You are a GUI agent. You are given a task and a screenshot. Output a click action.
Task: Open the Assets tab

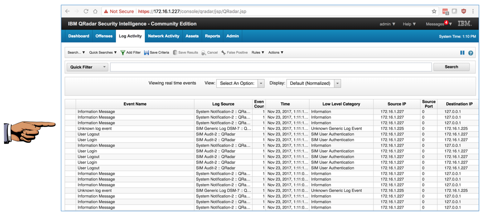[192, 36]
